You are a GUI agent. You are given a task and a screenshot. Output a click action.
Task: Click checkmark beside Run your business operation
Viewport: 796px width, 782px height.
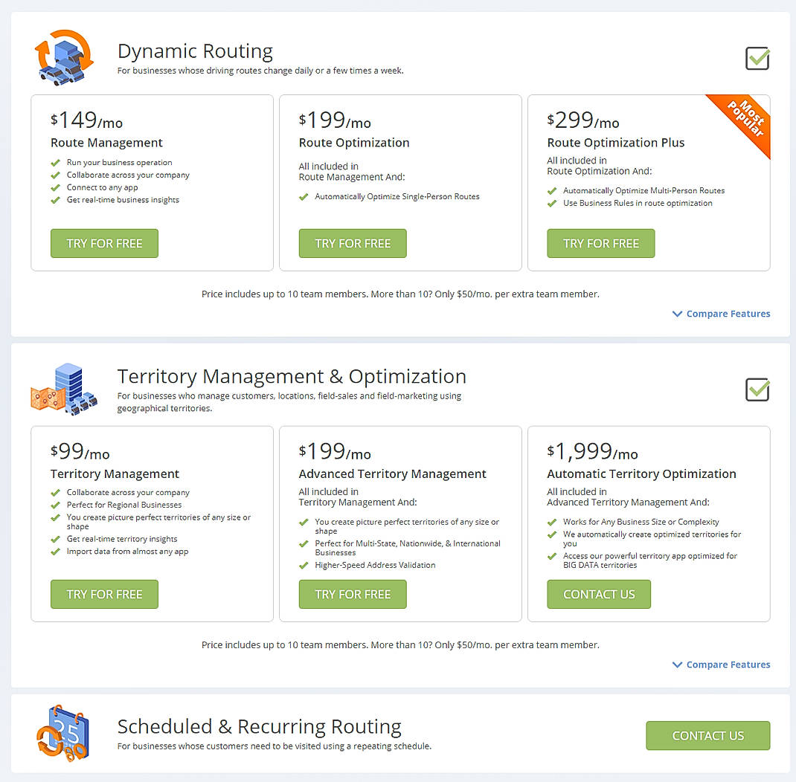point(56,162)
